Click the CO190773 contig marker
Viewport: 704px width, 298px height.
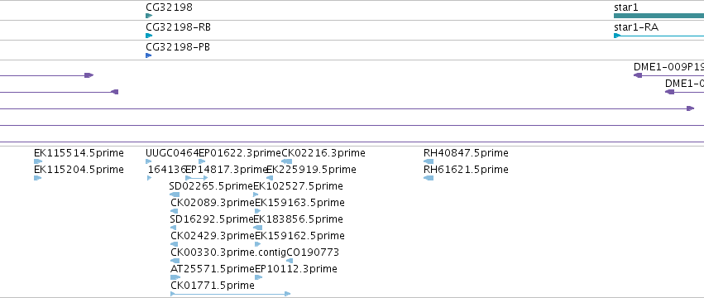click(x=290, y=261)
